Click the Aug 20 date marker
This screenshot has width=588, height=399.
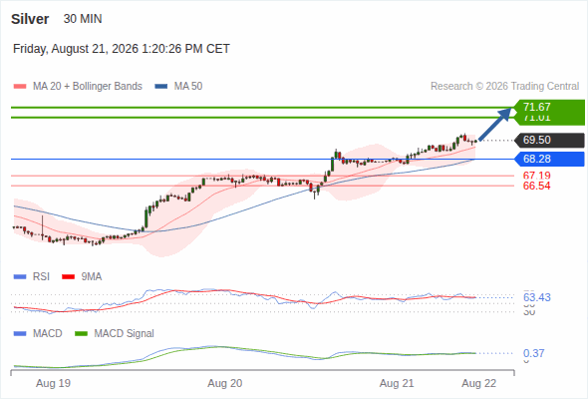click(x=225, y=384)
